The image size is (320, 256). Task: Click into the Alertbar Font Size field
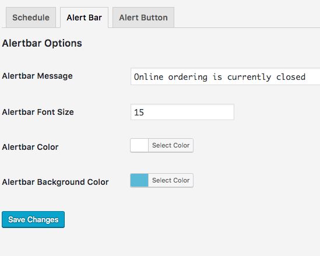pos(182,112)
